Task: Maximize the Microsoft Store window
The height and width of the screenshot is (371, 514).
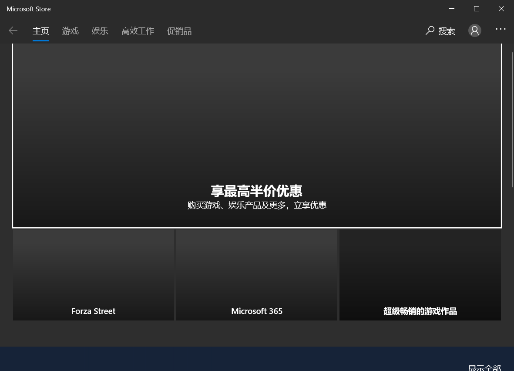Action: click(x=477, y=9)
